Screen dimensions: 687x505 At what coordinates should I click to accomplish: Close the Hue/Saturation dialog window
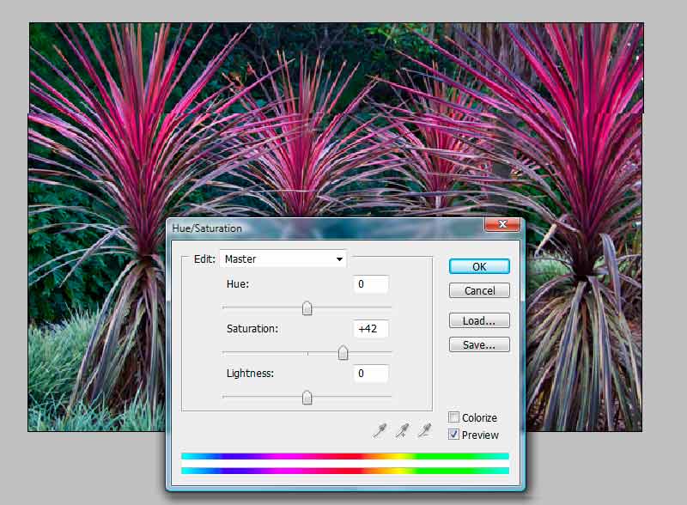(502, 224)
